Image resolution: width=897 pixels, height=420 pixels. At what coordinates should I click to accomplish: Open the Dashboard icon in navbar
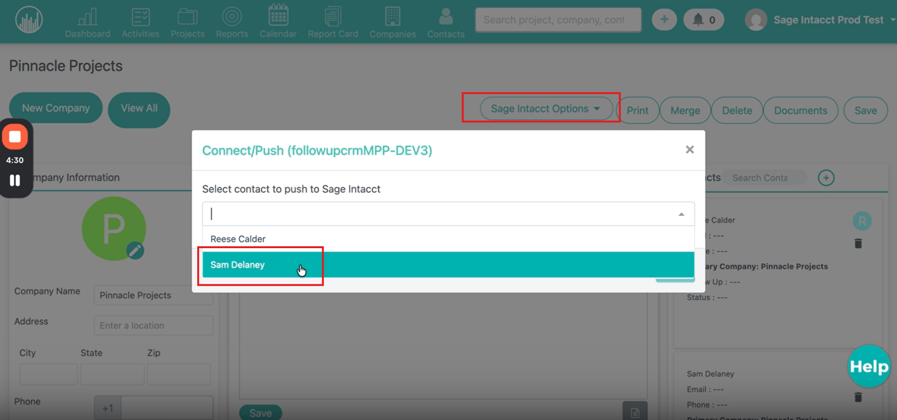[88, 18]
